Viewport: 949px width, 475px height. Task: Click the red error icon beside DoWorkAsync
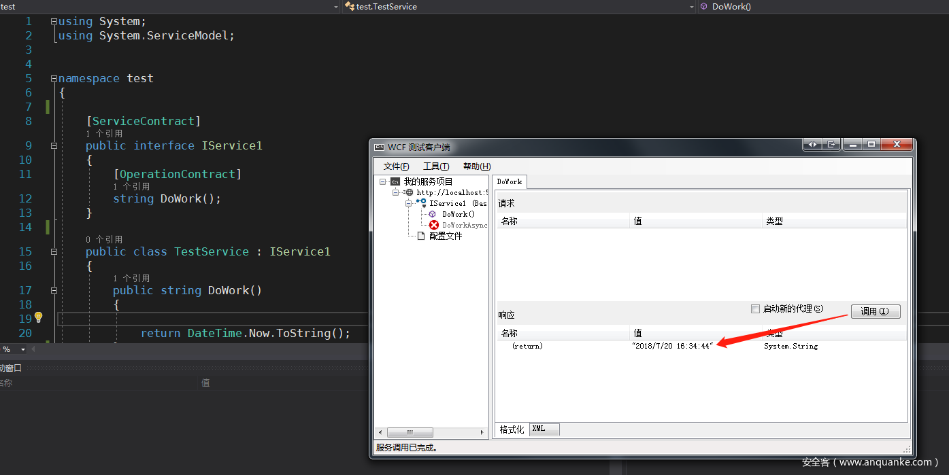434,225
